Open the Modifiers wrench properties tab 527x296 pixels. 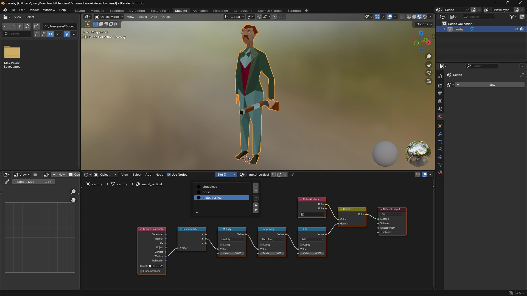tap(440, 134)
